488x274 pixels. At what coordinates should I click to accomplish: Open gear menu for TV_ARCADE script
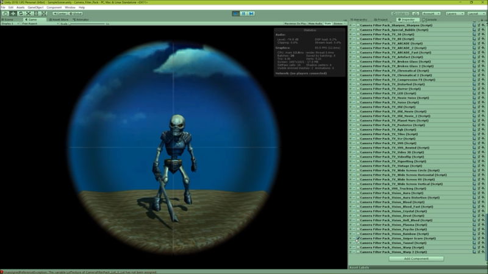pos(483,43)
